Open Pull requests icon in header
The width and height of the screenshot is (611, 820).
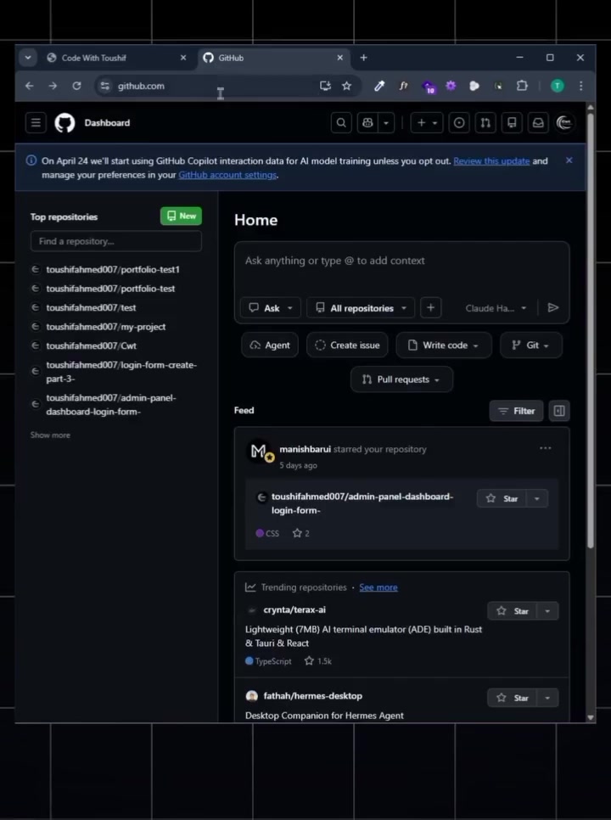pyautogui.click(x=485, y=123)
